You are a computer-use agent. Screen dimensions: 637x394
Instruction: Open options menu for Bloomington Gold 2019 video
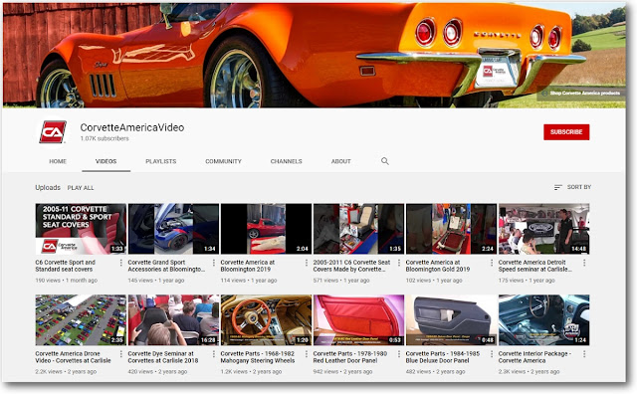click(492, 263)
